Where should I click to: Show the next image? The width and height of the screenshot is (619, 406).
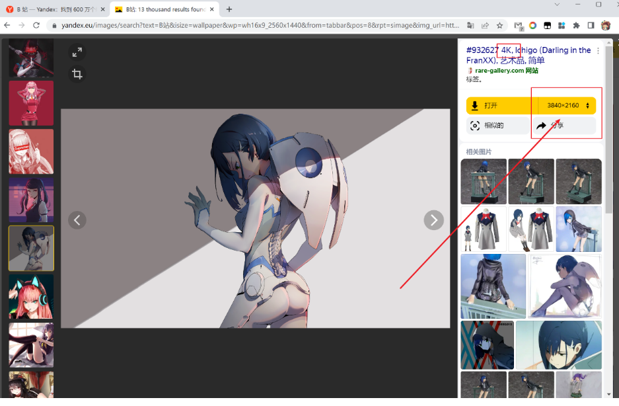coord(433,220)
